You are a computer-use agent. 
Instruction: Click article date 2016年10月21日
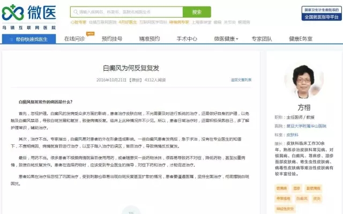pos(111,80)
